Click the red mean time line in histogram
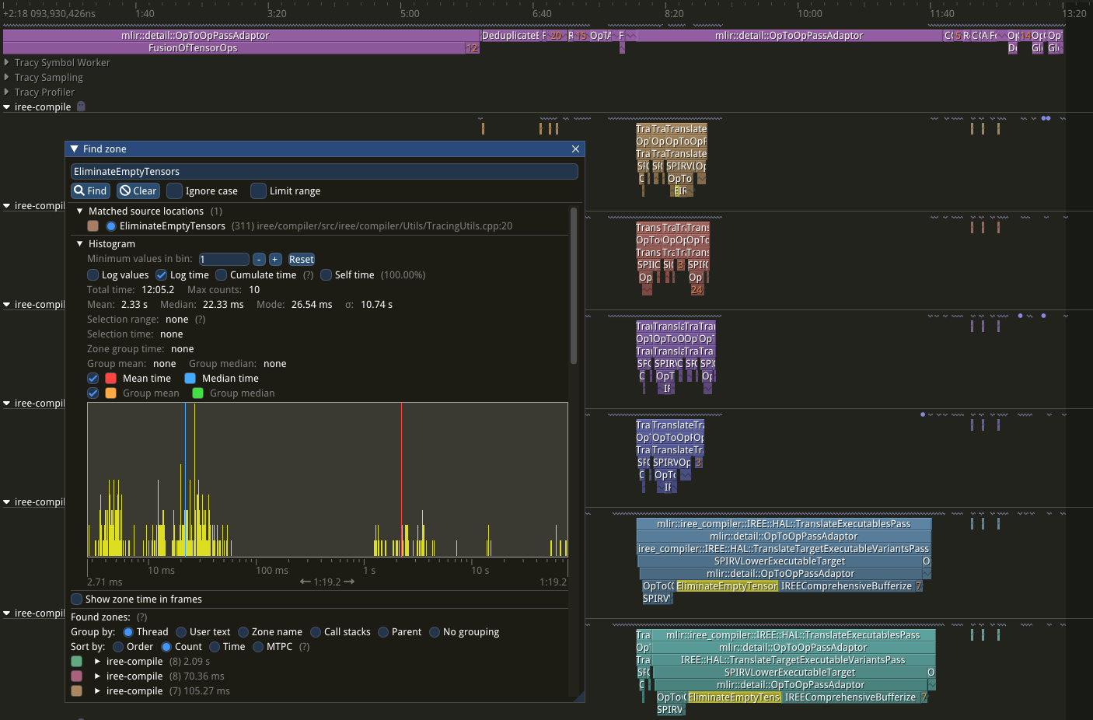 (x=401, y=479)
